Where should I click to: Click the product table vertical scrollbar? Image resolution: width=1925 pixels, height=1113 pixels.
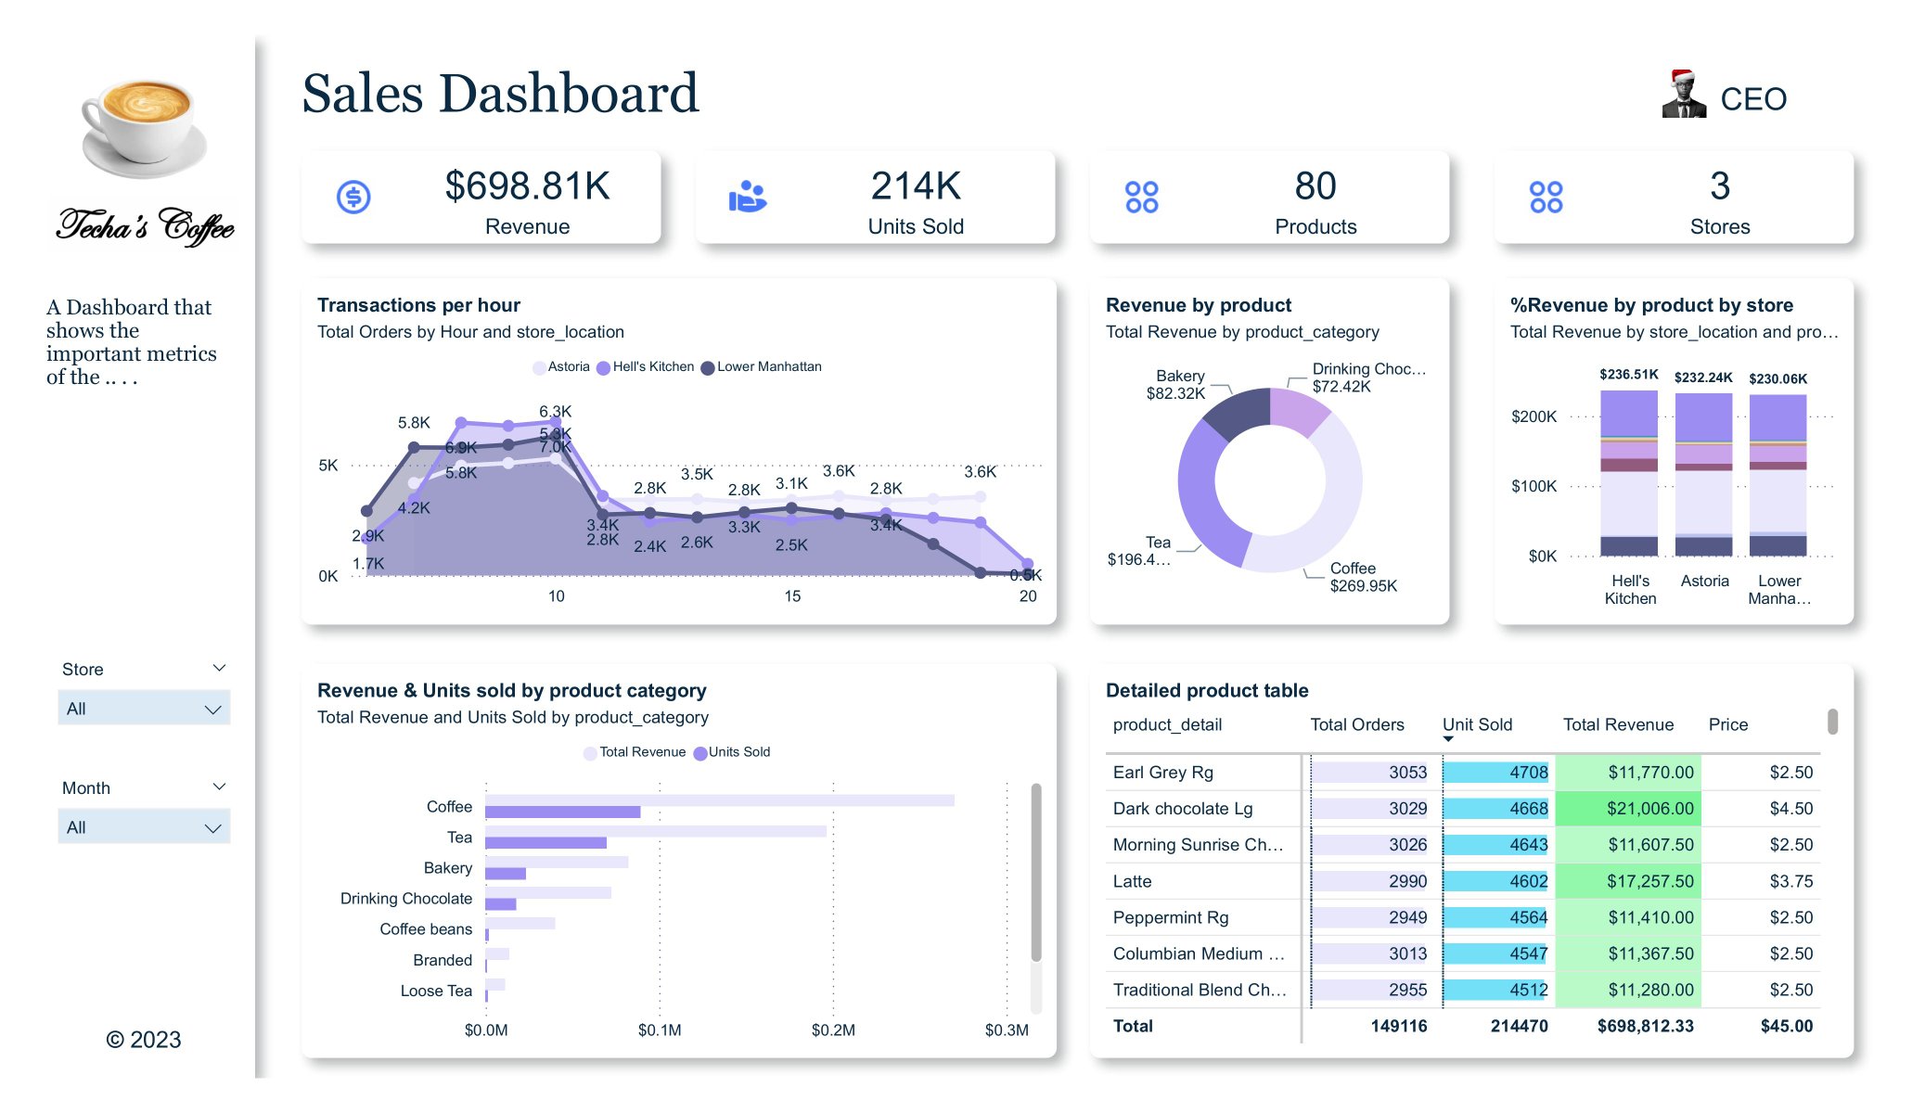tap(1832, 722)
